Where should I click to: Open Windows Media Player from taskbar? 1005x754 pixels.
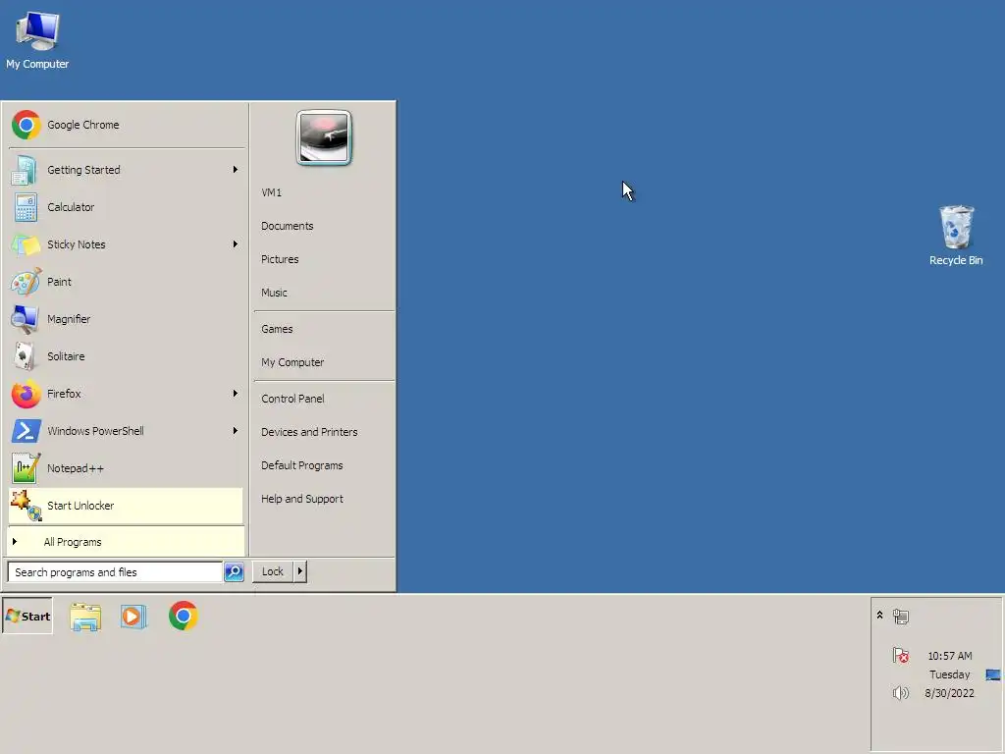(133, 617)
